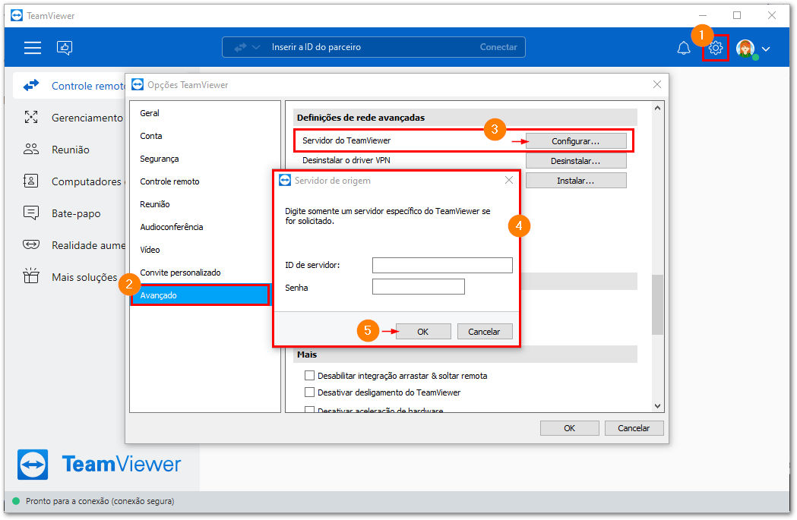Click the Pronto para a conexão status text

click(100, 501)
